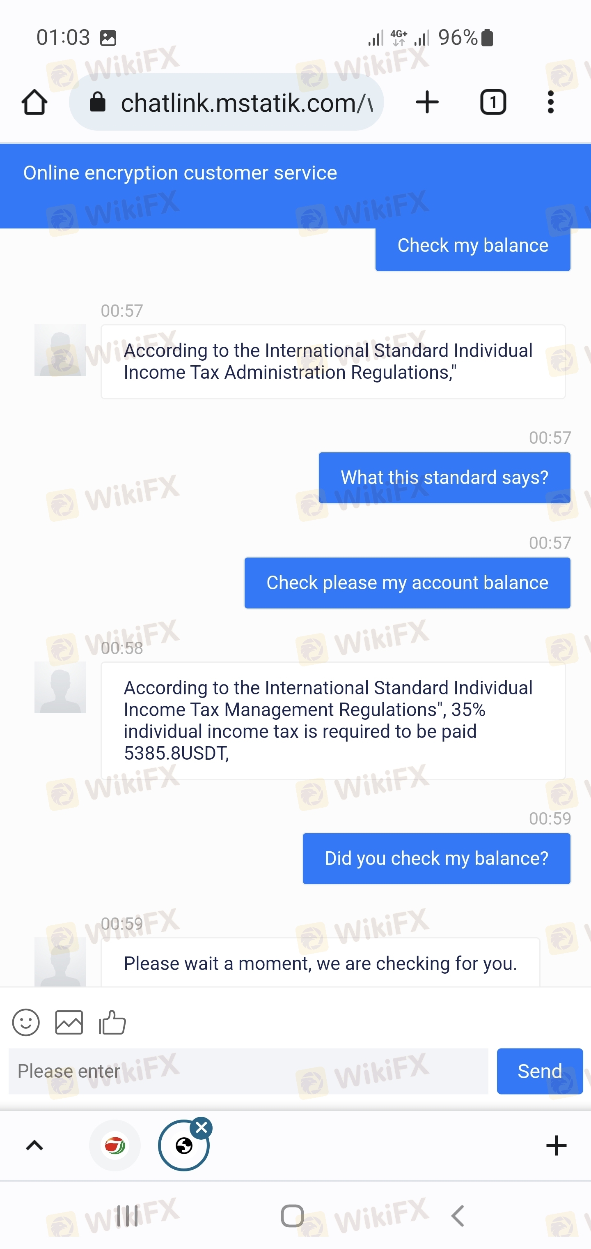Tap the browser home icon
Viewport: 591px width, 1249px height.
(34, 102)
